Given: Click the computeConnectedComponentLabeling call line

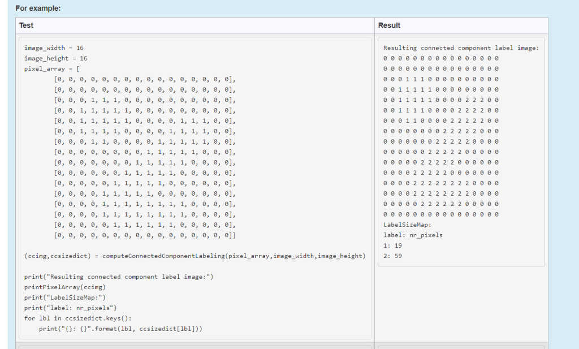Looking at the screenshot, I should point(195,256).
